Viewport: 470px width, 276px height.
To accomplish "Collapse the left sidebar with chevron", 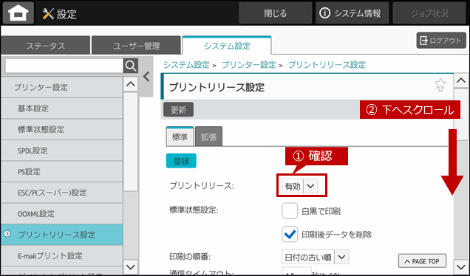I will click(146, 77).
